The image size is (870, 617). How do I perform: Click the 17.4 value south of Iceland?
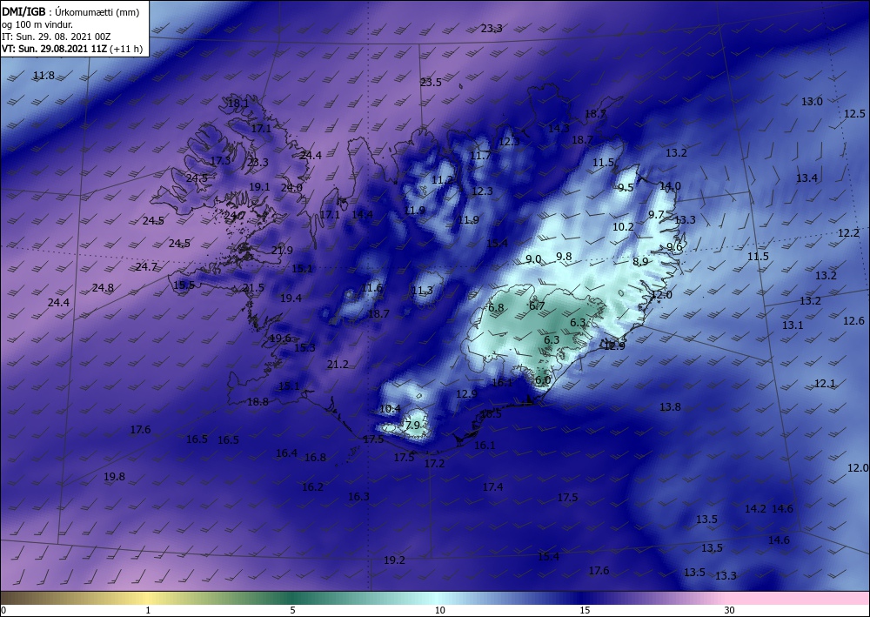(x=492, y=486)
